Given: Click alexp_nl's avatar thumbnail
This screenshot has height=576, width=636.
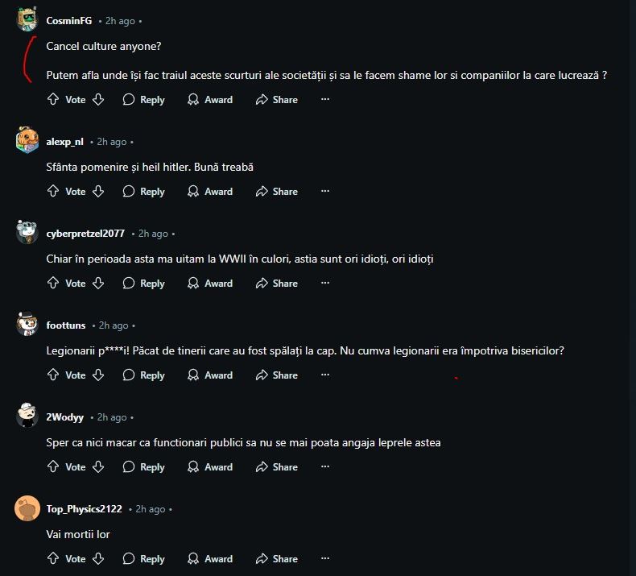Looking at the screenshot, I should pyautogui.click(x=27, y=141).
